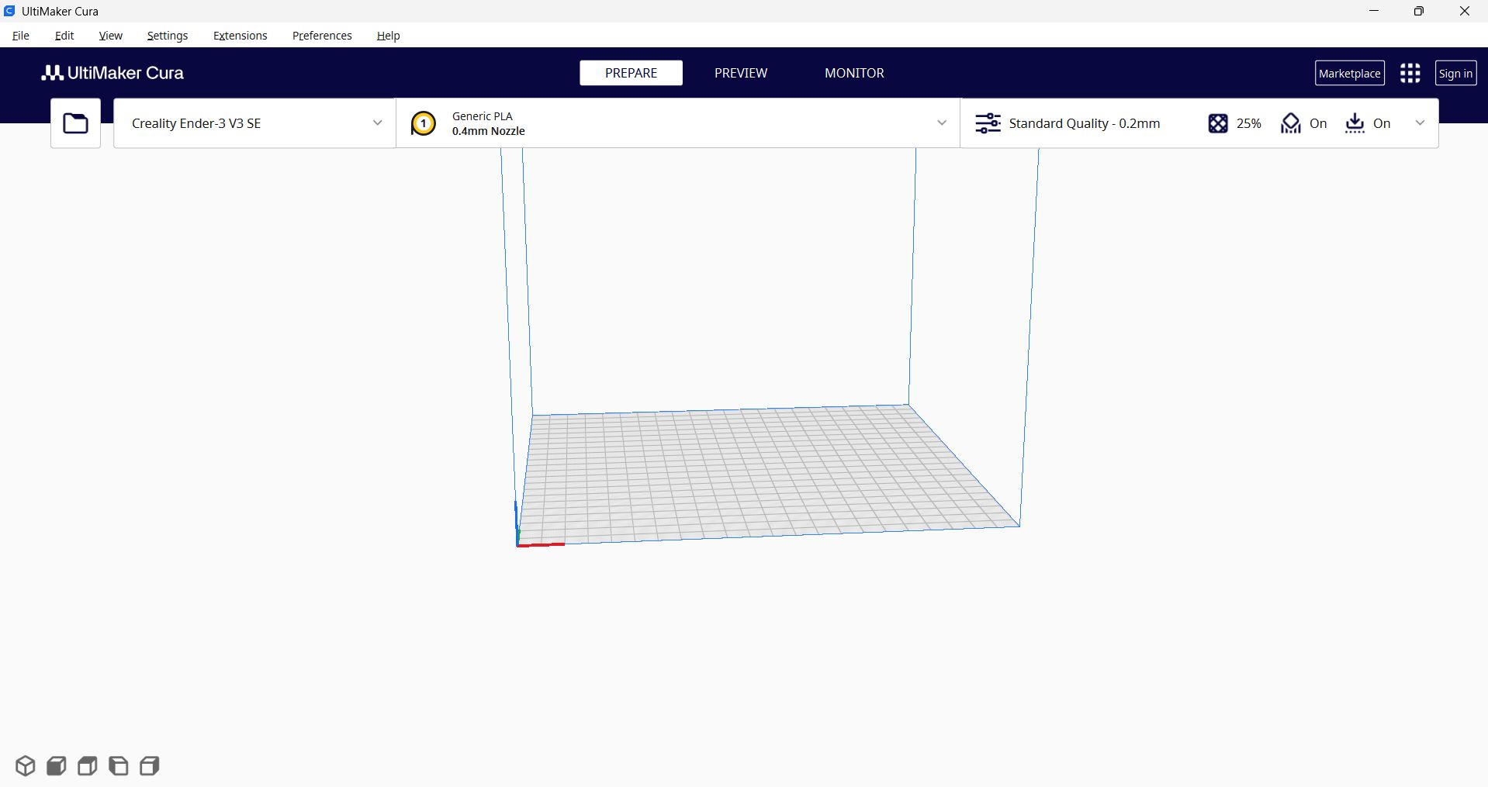The height and width of the screenshot is (787, 1488).
Task: Switch to the front view preset
Action: [55, 765]
